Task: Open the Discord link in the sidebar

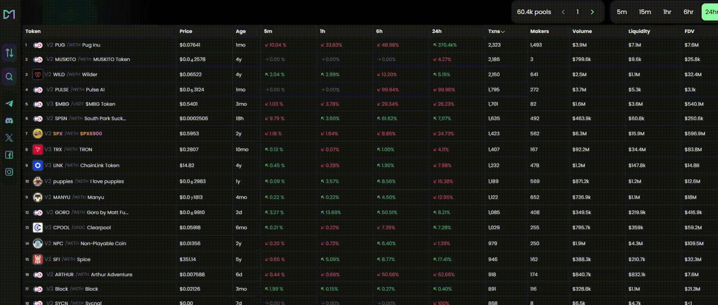Action: tap(9, 121)
